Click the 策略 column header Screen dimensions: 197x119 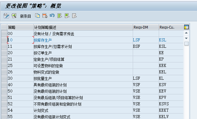point(20,27)
